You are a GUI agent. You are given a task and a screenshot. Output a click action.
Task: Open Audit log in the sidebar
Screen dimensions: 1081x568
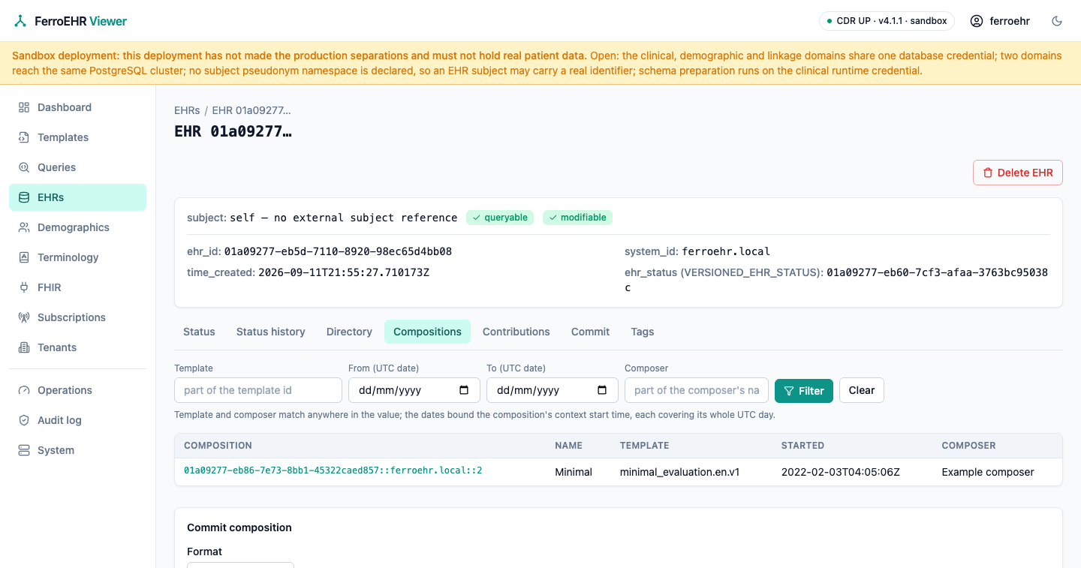tap(77, 420)
